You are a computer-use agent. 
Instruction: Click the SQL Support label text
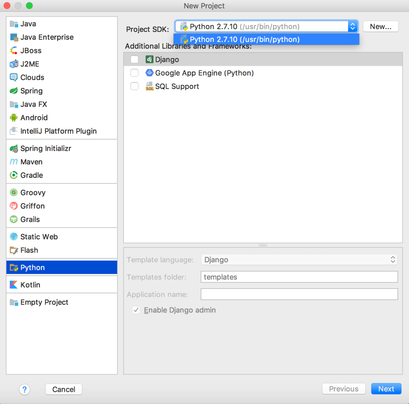click(177, 86)
